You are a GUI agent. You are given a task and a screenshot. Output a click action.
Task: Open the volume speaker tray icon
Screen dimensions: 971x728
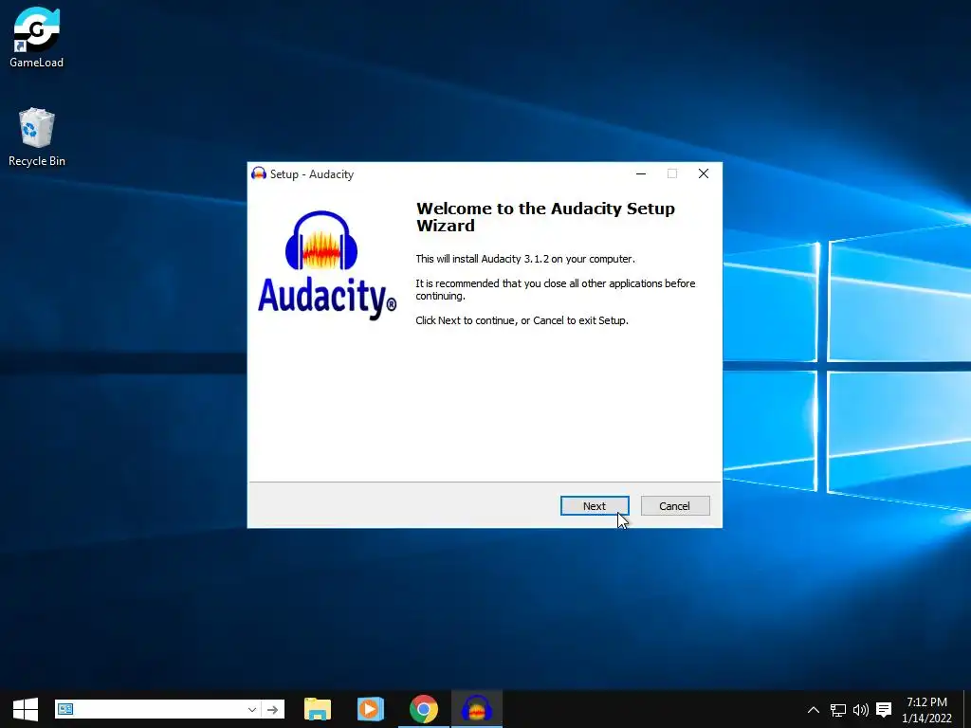point(861,709)
